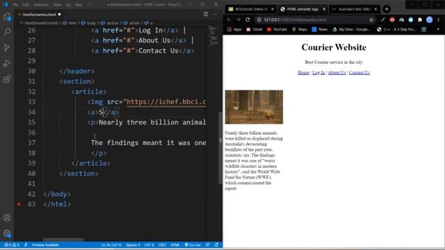The image size is (445, 250).
Task: Change line ending via CRLF status item
Action: click(162, 245)
